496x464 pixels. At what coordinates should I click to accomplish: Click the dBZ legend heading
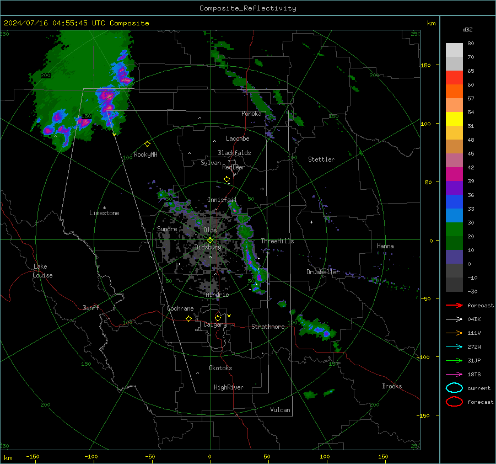click(467, 29)
